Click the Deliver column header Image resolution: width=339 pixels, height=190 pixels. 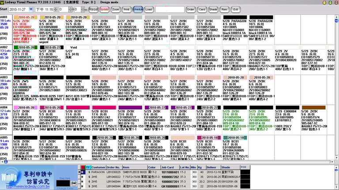pos(213,168)
